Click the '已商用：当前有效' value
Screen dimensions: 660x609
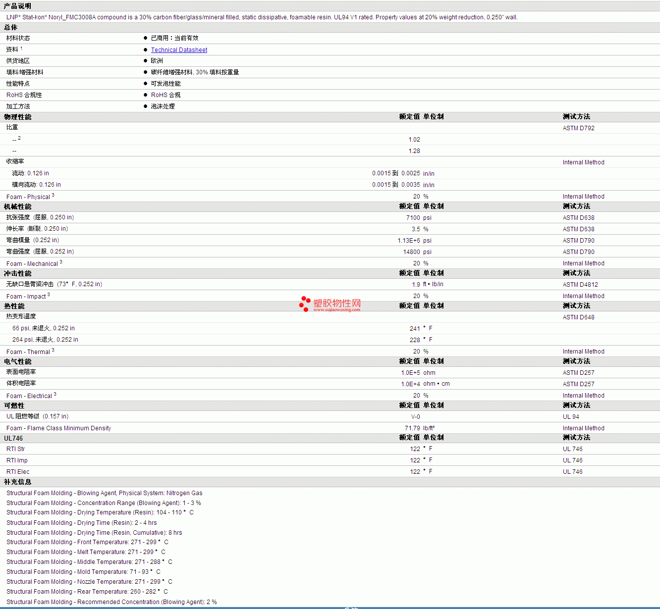pos(174,38)
